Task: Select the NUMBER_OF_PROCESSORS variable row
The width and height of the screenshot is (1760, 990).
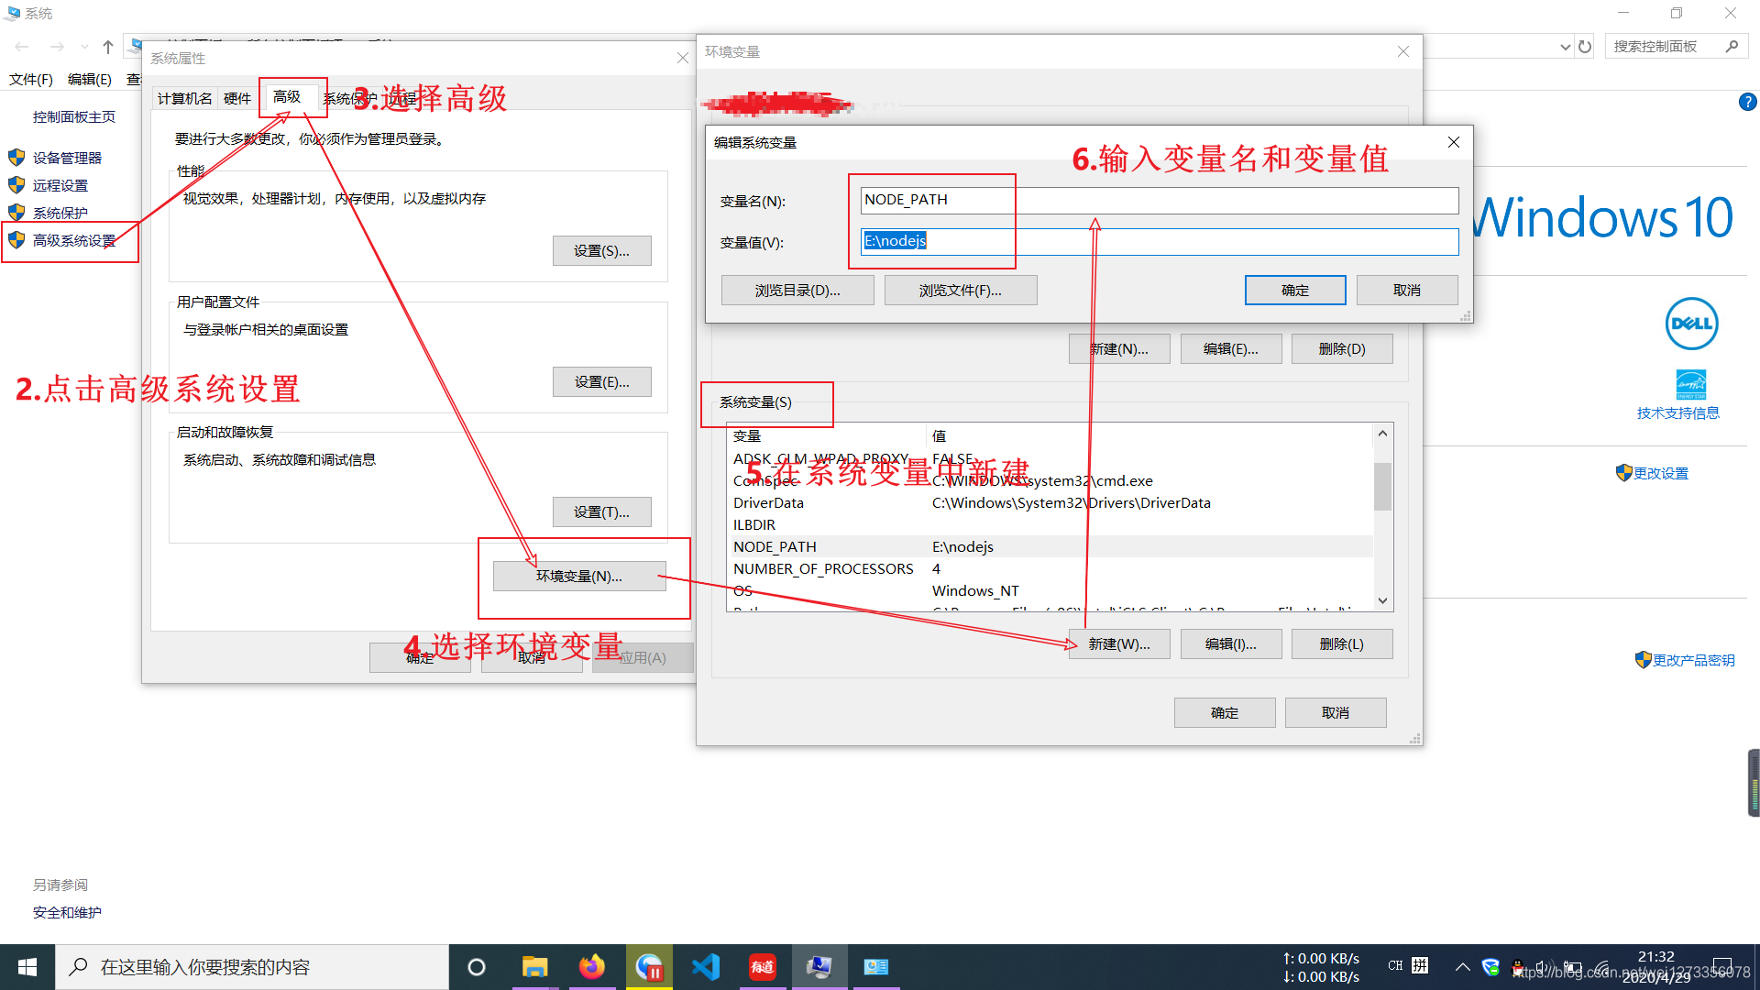Action: point(1051,568)
